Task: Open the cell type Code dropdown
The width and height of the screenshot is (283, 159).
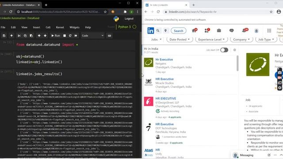Action: coord(92,36)
